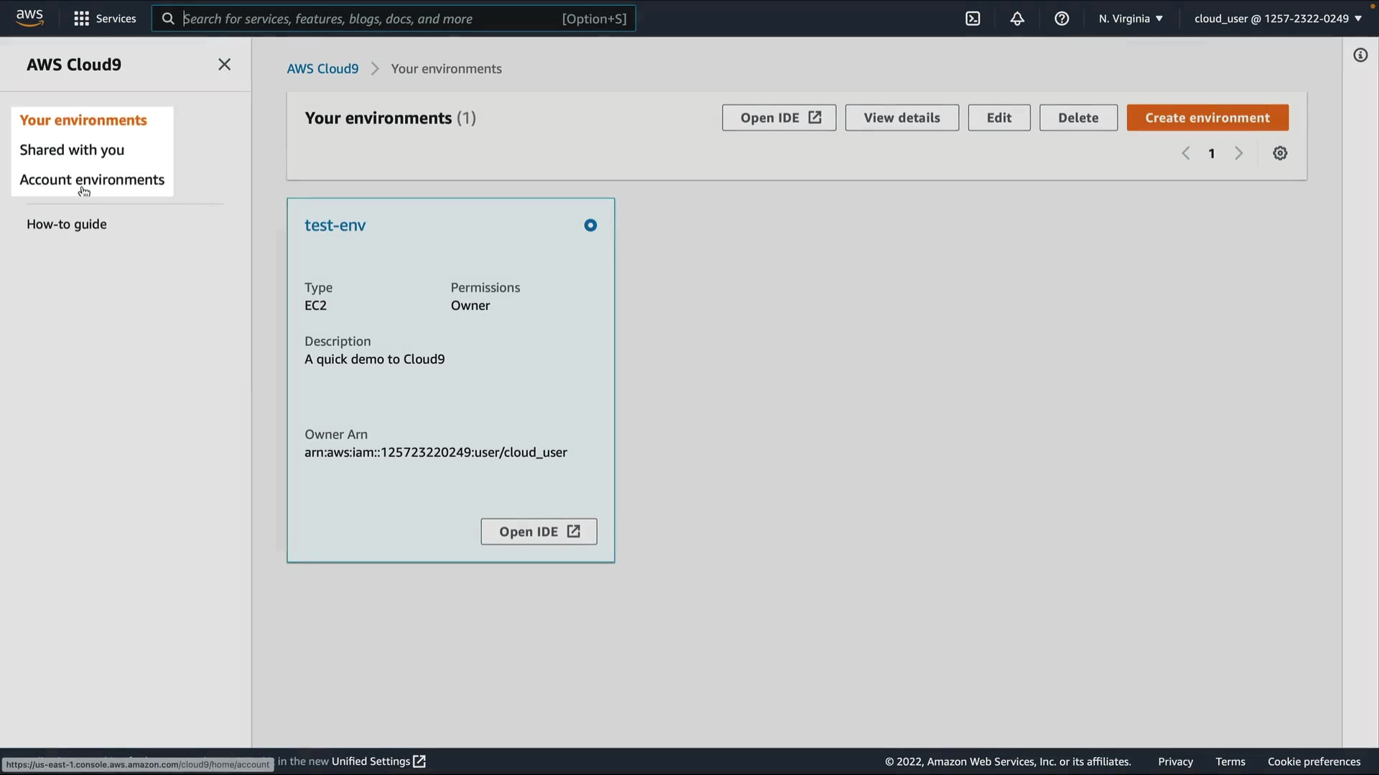The image size is (1379, 775).
Task: Expand the N. Virginia region dropdown
Action: point(1130,19)
